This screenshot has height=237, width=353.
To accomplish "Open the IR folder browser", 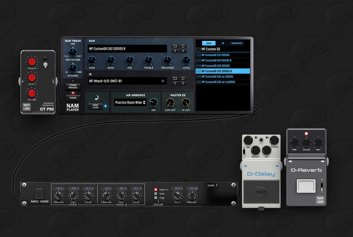I will (x=175, y=78).
